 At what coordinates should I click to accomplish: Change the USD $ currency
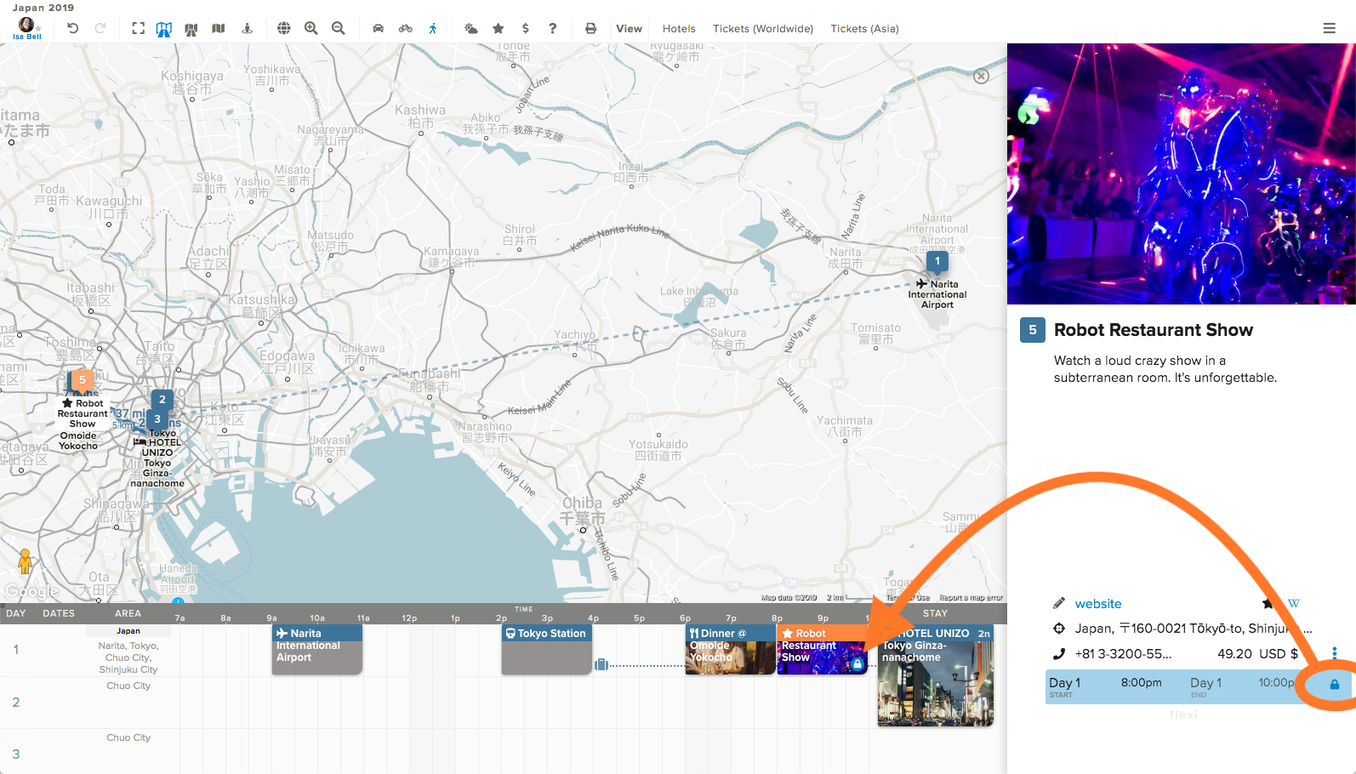1279,653
